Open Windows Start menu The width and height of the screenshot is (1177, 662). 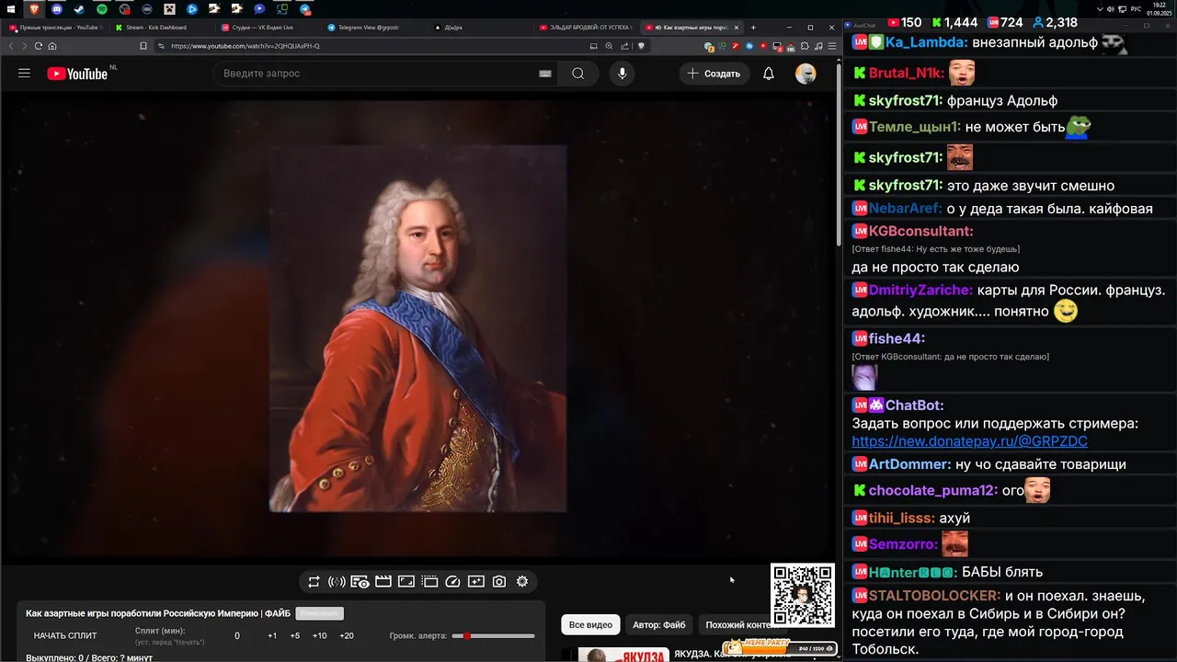(11, 9)
